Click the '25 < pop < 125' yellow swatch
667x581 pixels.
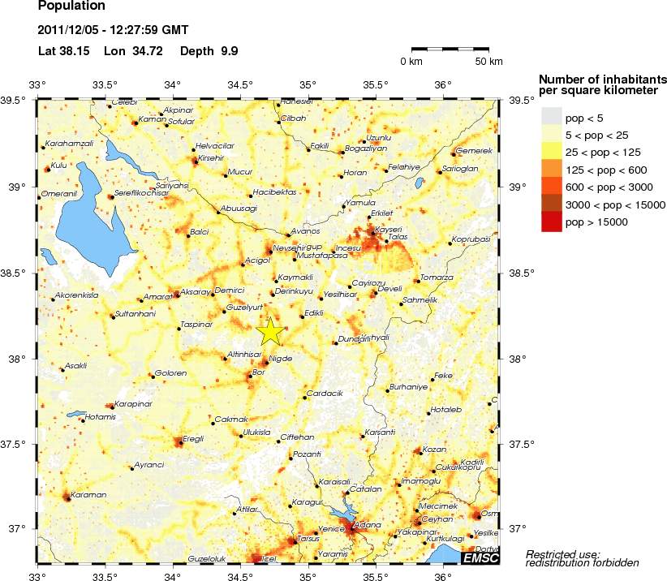pos(551,153)
